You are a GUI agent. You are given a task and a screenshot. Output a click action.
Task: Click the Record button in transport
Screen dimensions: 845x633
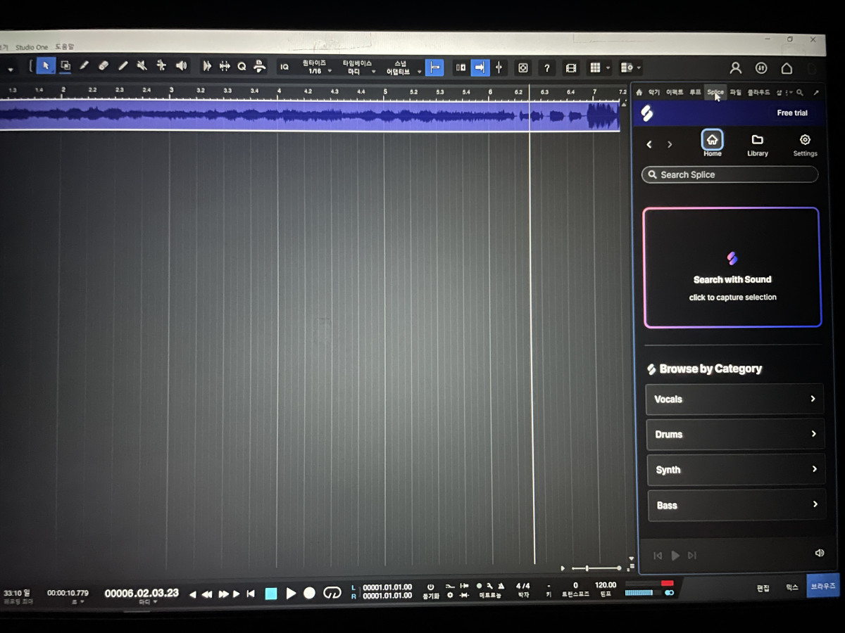click(309, 594)
